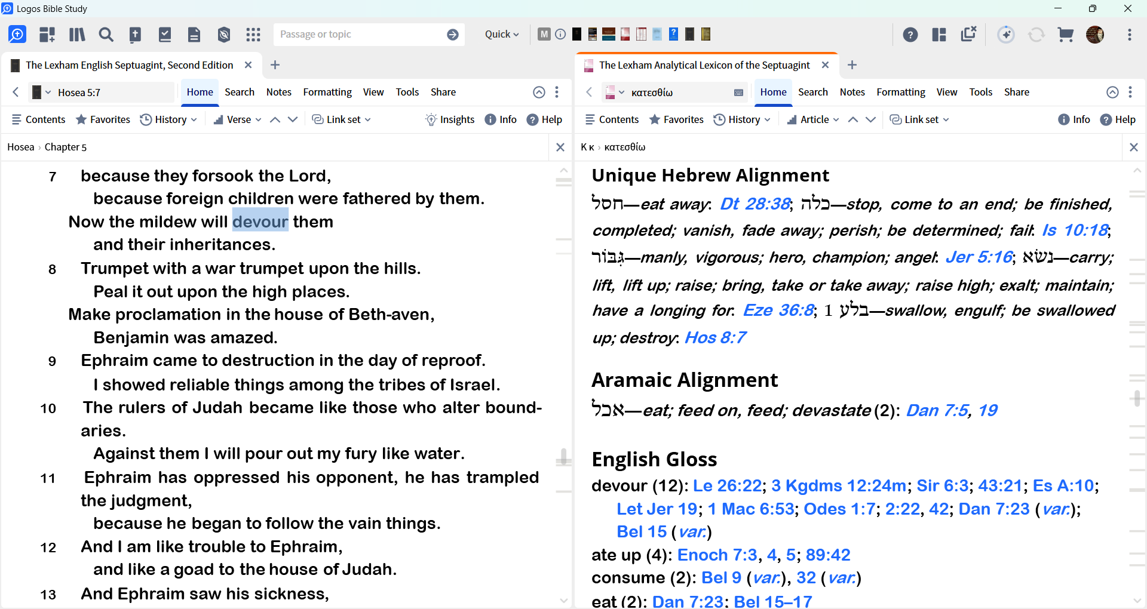This screenshot has width=1147, height=609.
Task: Click the sync refresh icon
Action: pos(1036,35)
